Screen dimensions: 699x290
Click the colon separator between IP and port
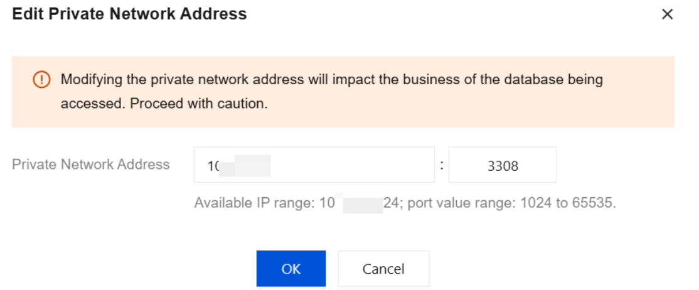point(442,164)
